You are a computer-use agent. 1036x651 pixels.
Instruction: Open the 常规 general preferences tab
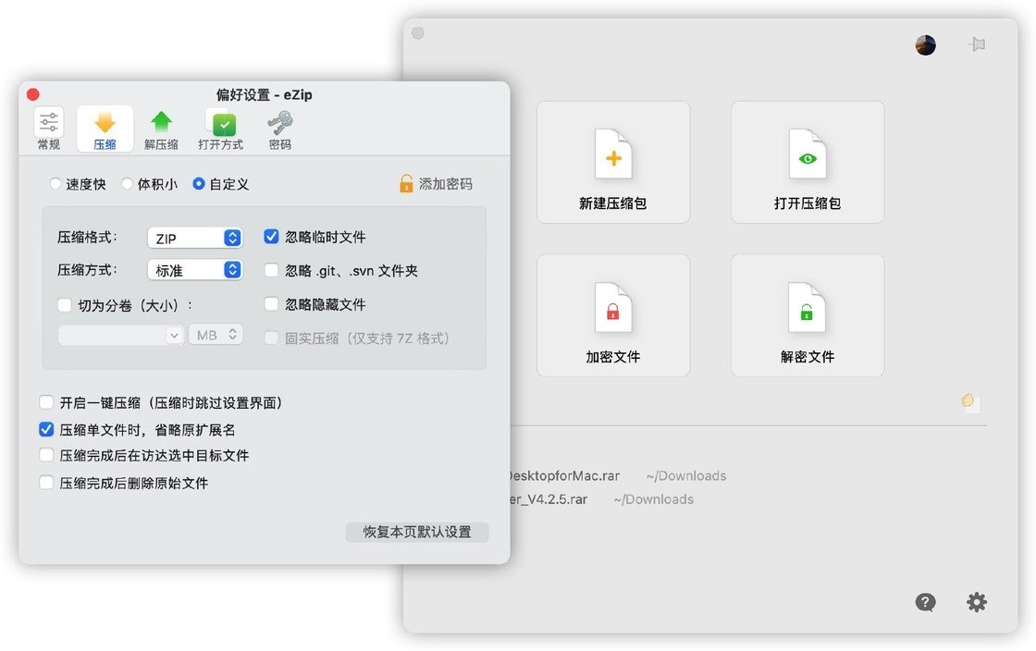49,129
